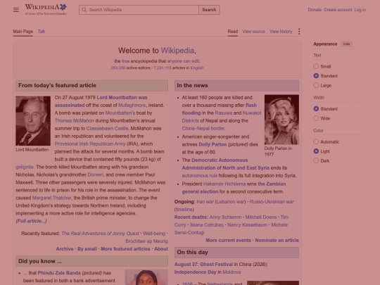Screen dimensions: 380x285
Task: Select Light color mode
Action: [316, 151]
